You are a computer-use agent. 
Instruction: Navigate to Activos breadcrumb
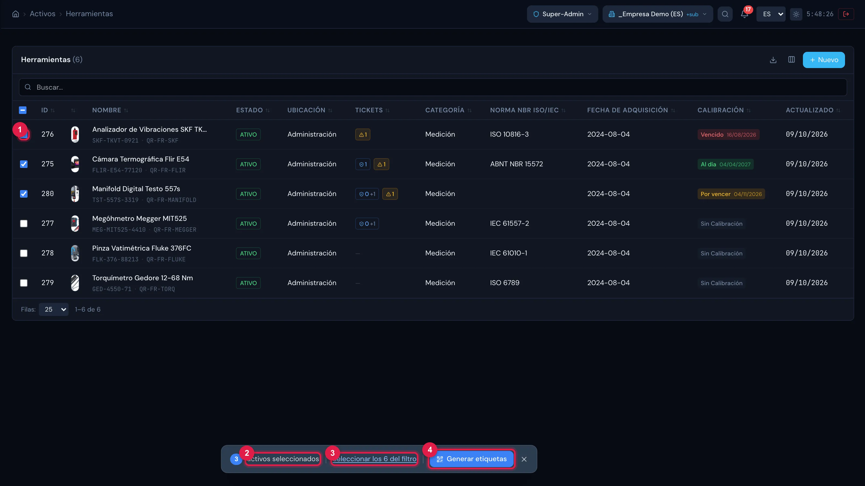42,14
